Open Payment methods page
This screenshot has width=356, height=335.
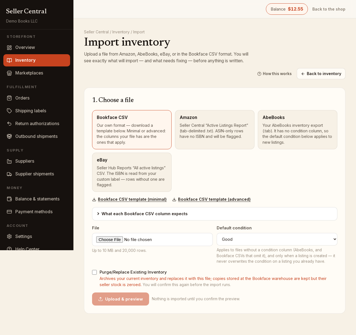point(37,212)
